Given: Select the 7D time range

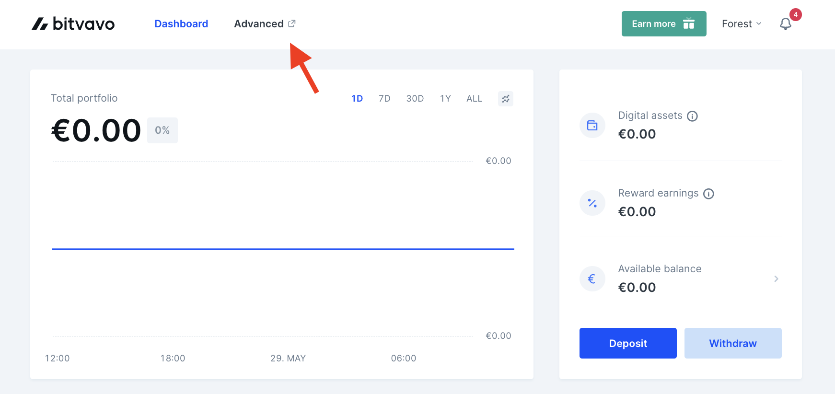Looking at the screenshot, I should click(x=384, y=99).
